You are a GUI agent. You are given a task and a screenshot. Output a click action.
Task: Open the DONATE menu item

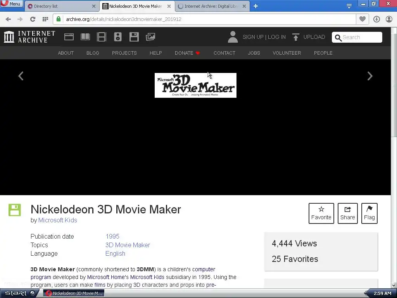click(187, 53)
